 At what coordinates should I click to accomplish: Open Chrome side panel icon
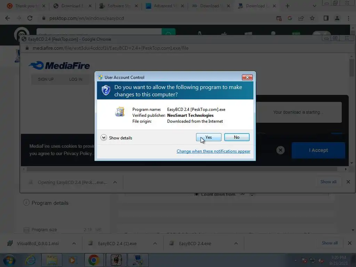click(x=326, y=18)
